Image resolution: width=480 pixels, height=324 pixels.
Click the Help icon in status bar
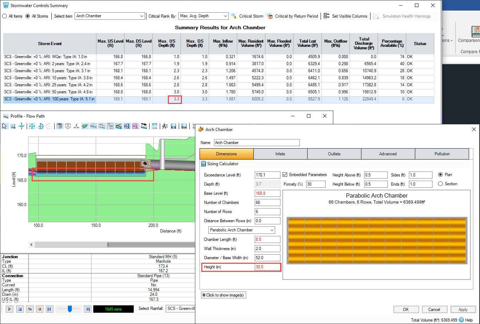(x=461, y=320)
